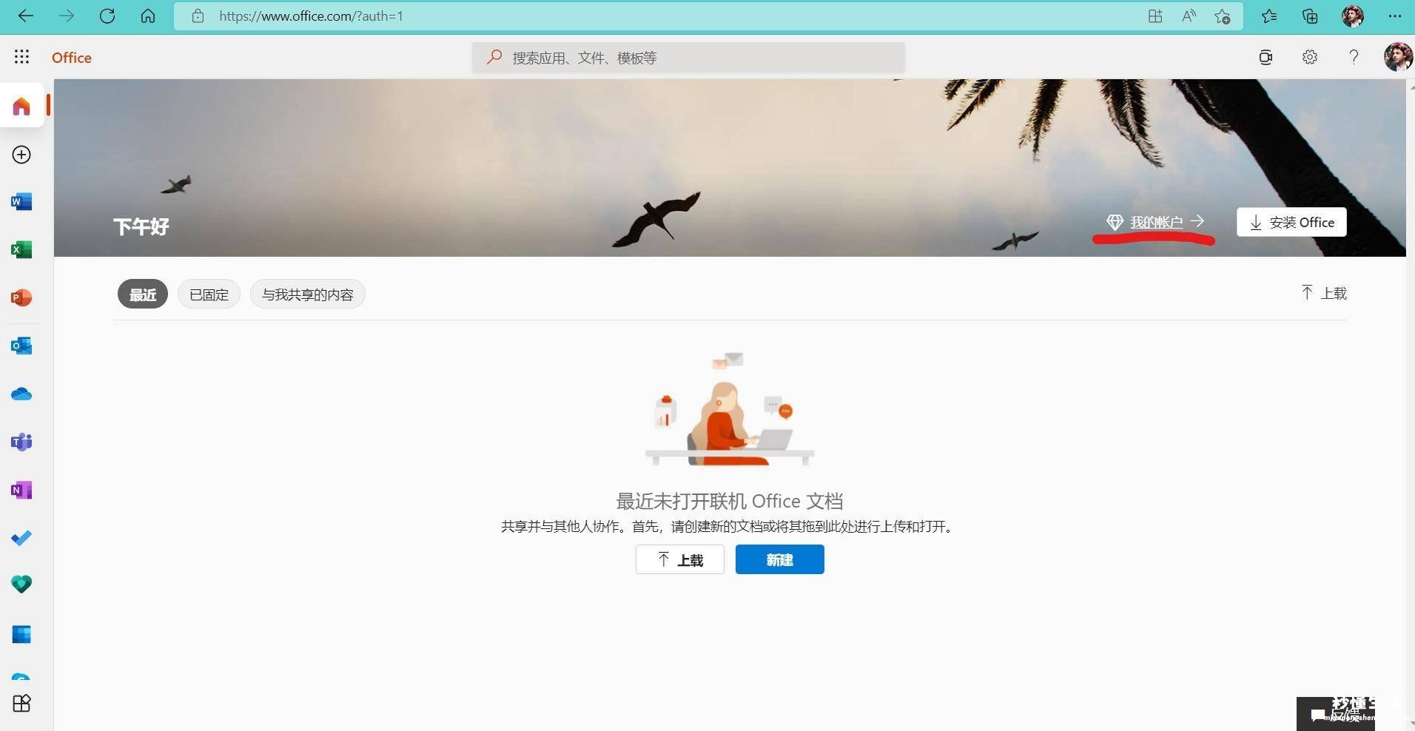Select the 最近 tab
This screenshot has width=1415, height=731.
coord(143,294)
